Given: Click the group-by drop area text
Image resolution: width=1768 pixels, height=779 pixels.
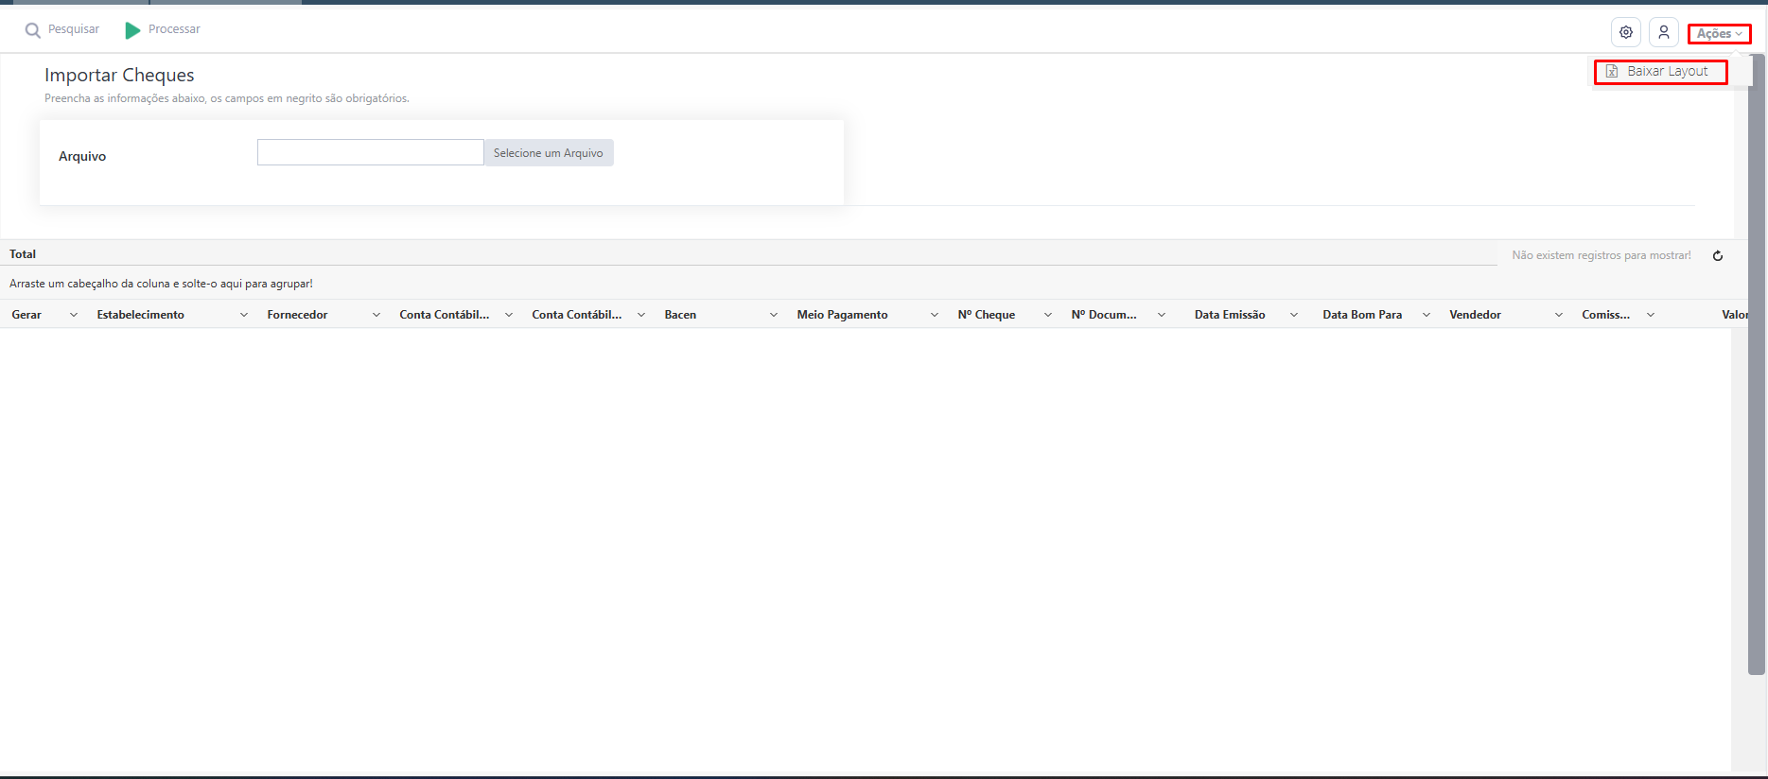Looking at the screenshot, I should coord(161,284).
